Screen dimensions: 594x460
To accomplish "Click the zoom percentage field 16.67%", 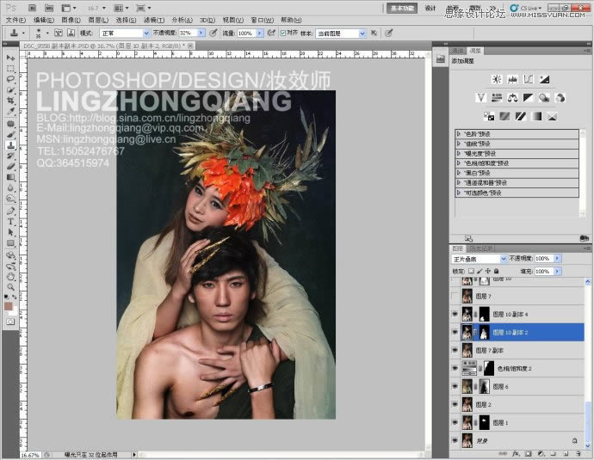I will pos(30,455).
